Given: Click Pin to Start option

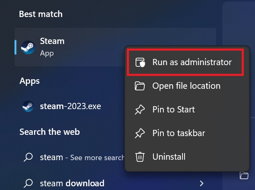Looking at the screenshot, I should (187, 110).
